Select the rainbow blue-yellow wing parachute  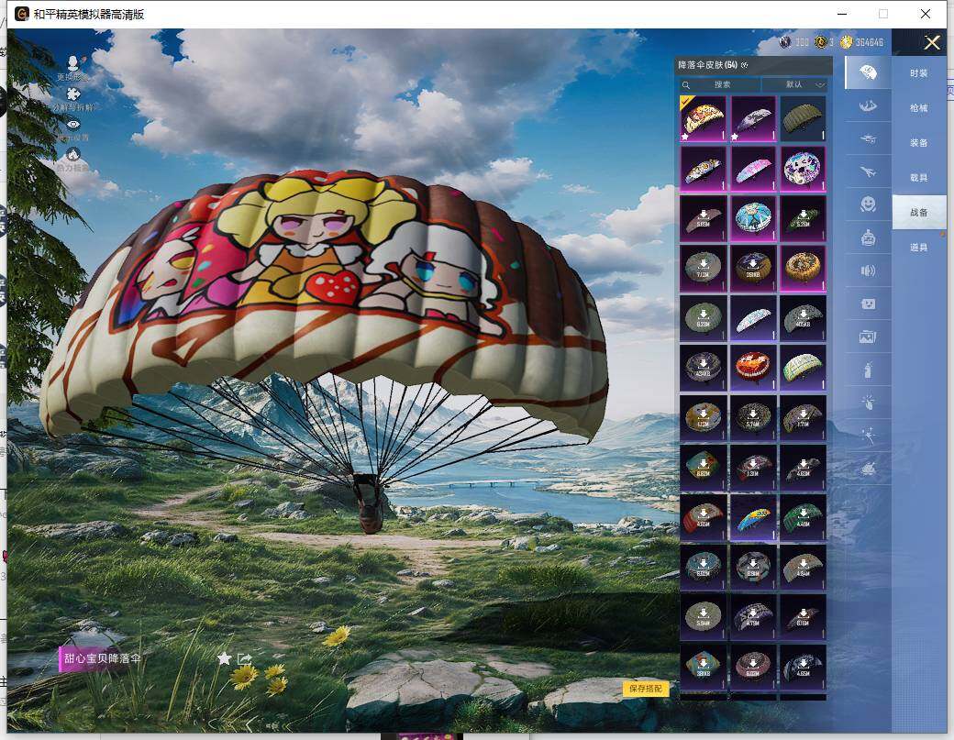(x=753, y=517)
